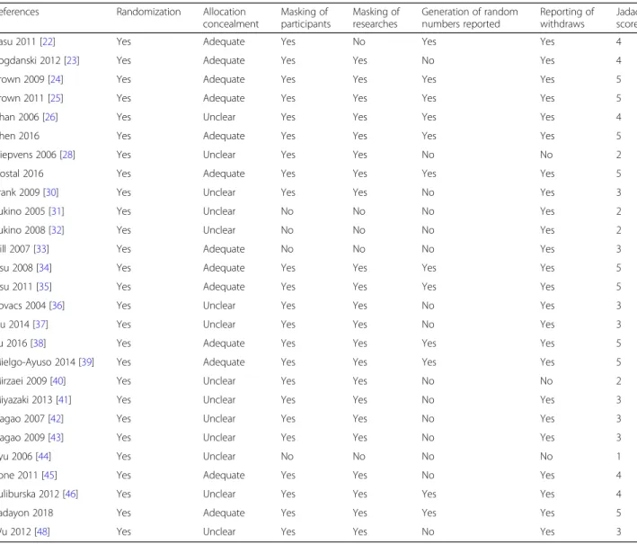Open reference link [37]

40,324
